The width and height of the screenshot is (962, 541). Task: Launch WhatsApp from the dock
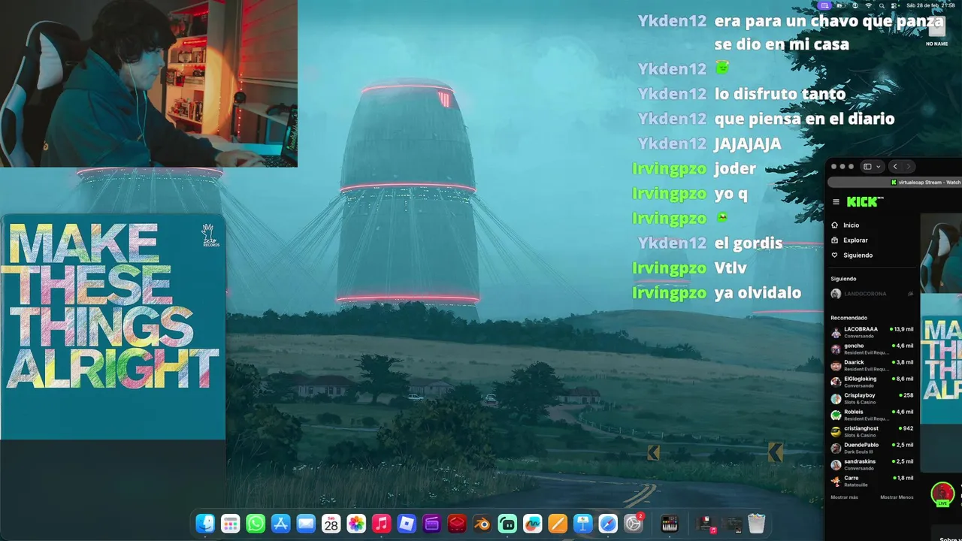[x=256, y=524]
